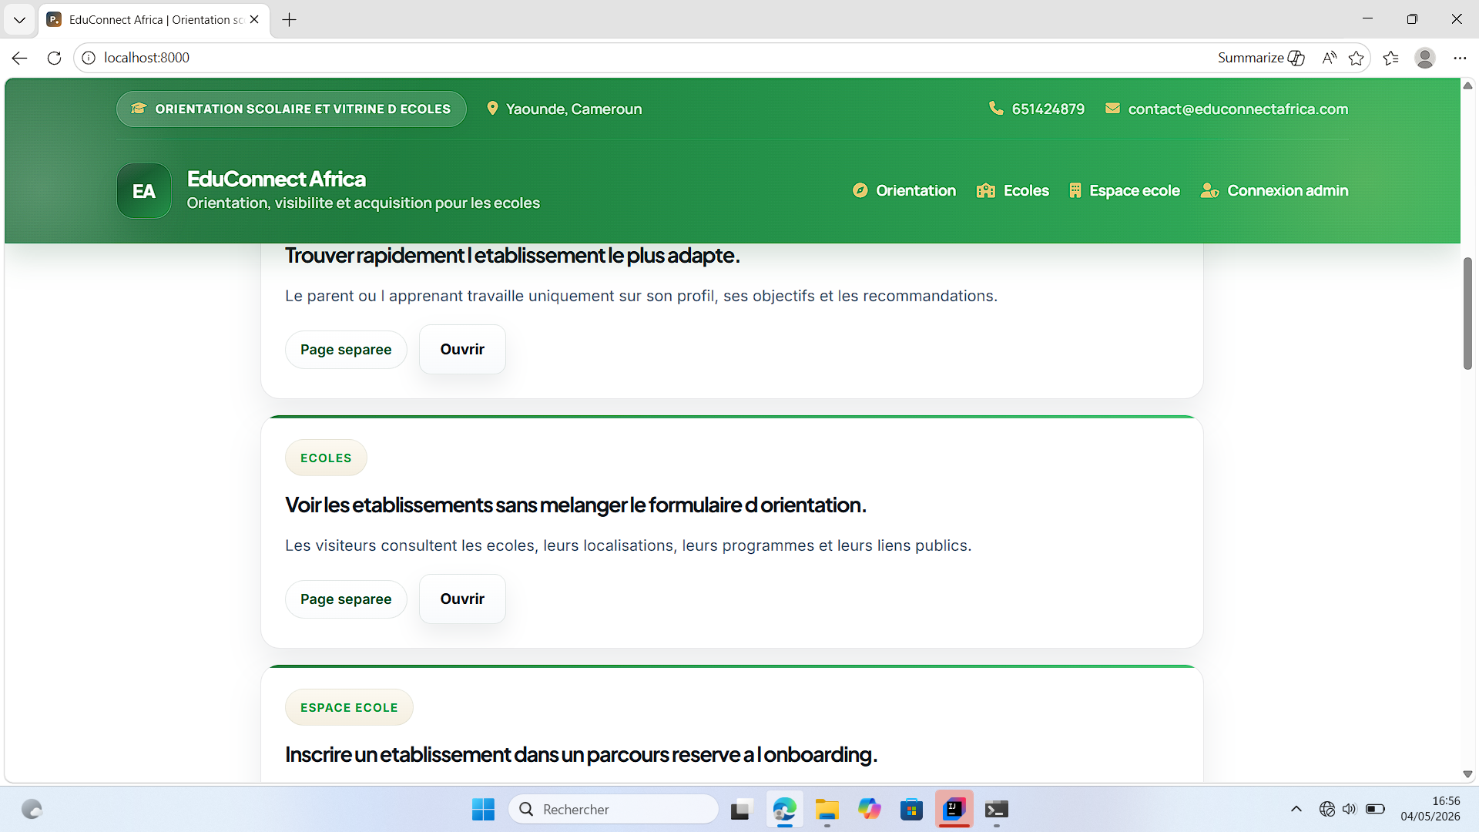Open the Windows Start menu
Viewport: 1479px width, 832px height.
point(483,809)
